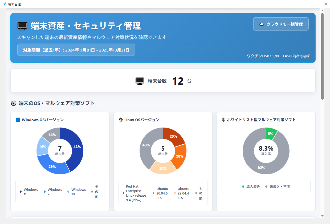
Task: Click the monitor icon in the blue header
Action: point(22,26)
